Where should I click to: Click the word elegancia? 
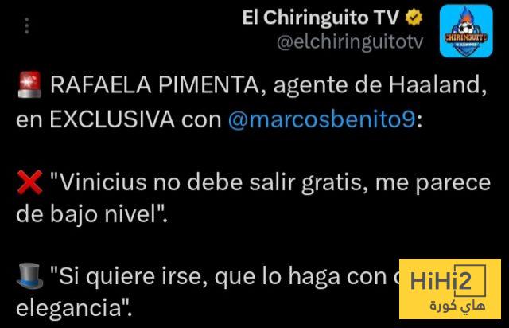[69, 308]
